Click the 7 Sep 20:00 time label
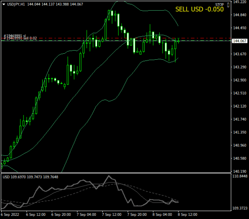 coord(137,215)
